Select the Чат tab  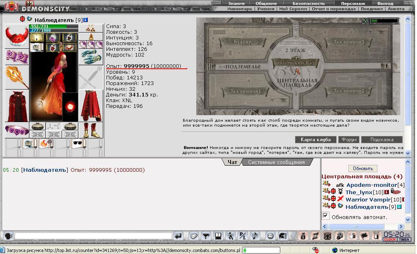[x=232, y=162]
